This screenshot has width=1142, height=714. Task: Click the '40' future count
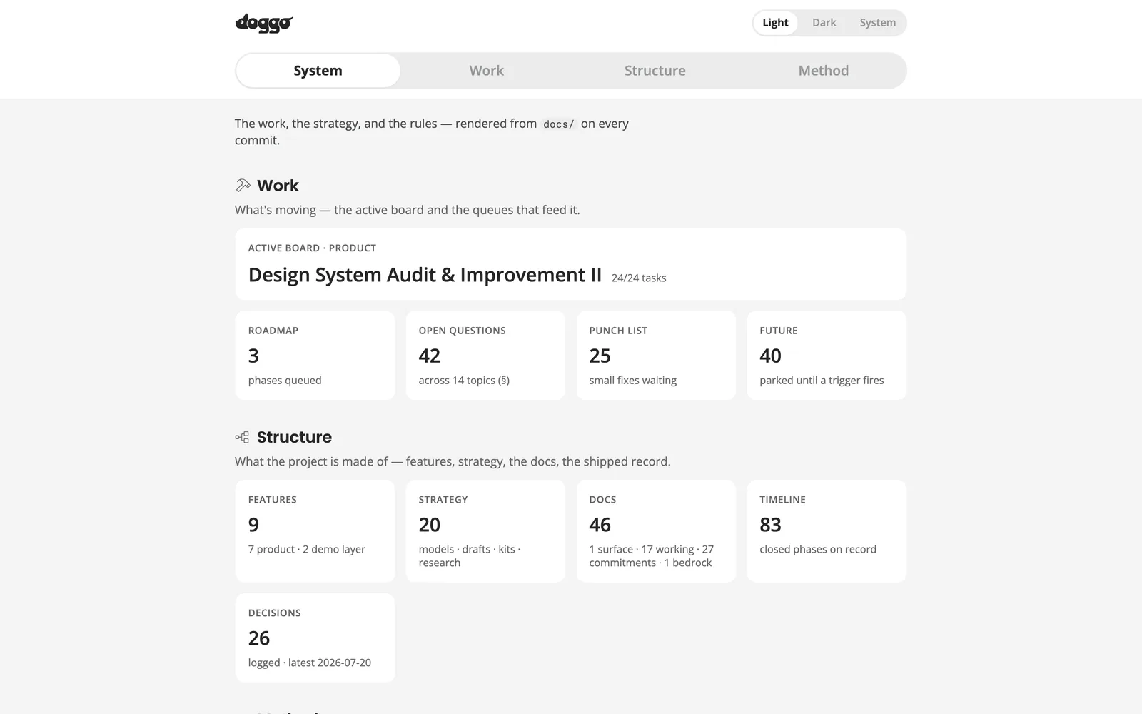click(770, 356)
